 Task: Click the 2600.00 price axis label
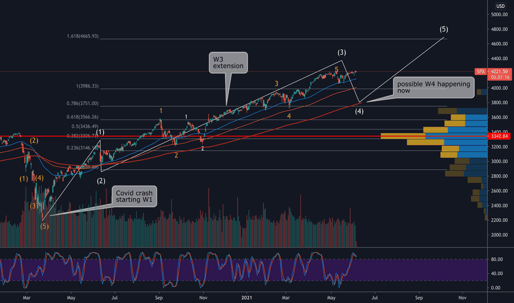point(499,191)
